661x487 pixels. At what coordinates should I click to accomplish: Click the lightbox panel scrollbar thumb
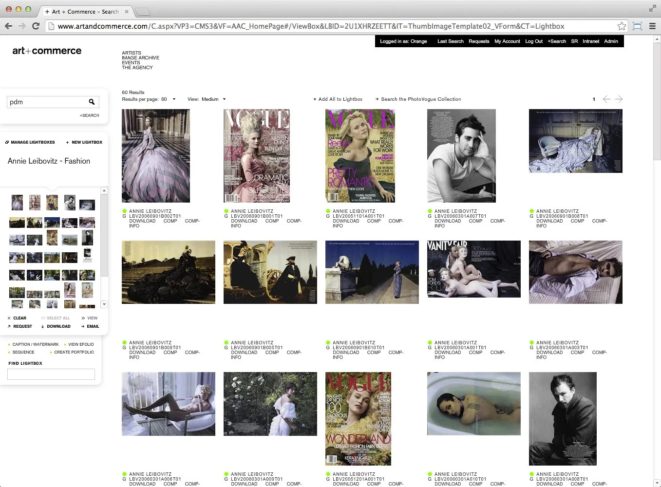click(104, 235)
